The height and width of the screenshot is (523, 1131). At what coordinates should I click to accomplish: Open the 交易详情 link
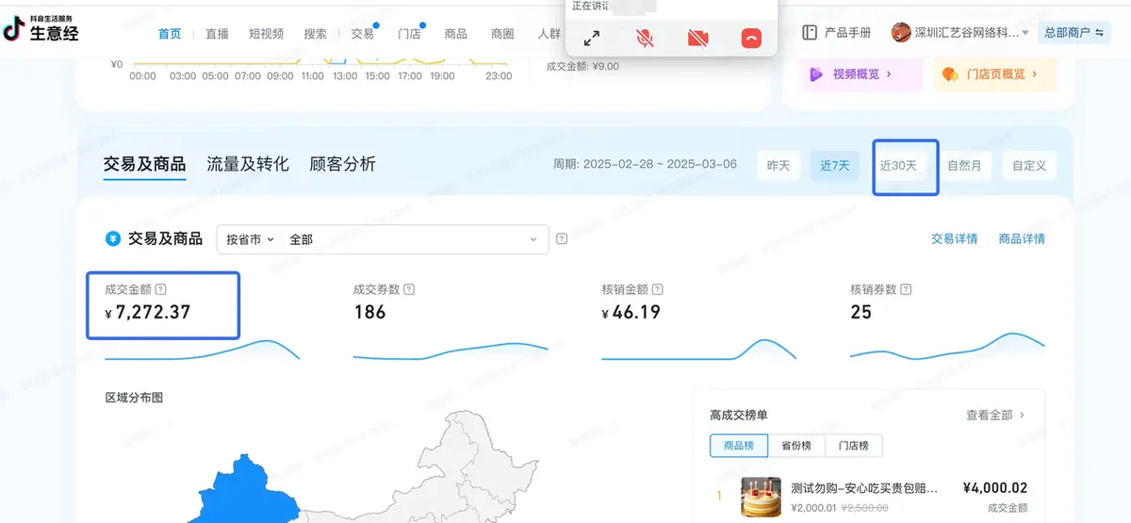(x=955, y=239)
